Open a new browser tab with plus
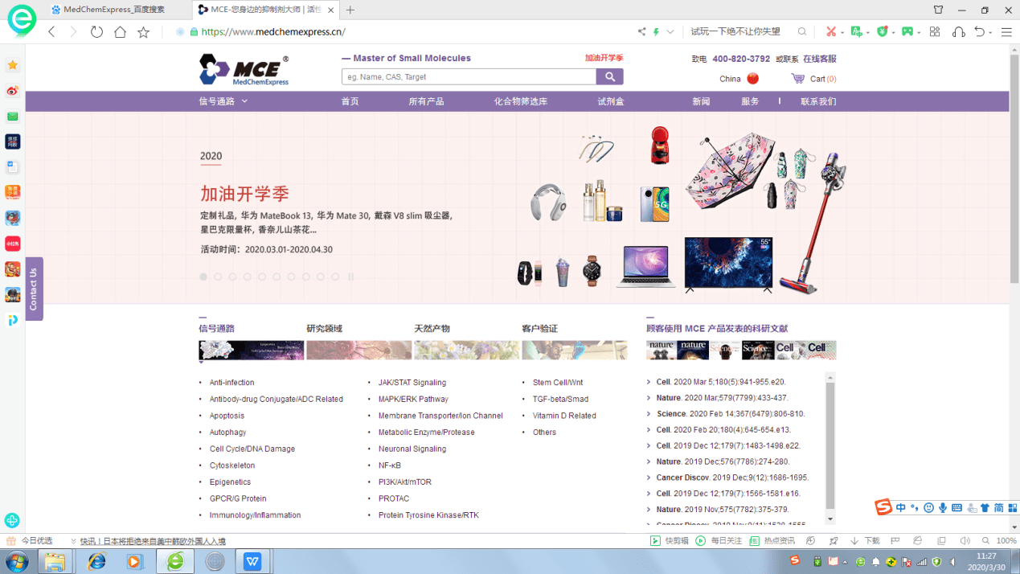 coord(350,10)
